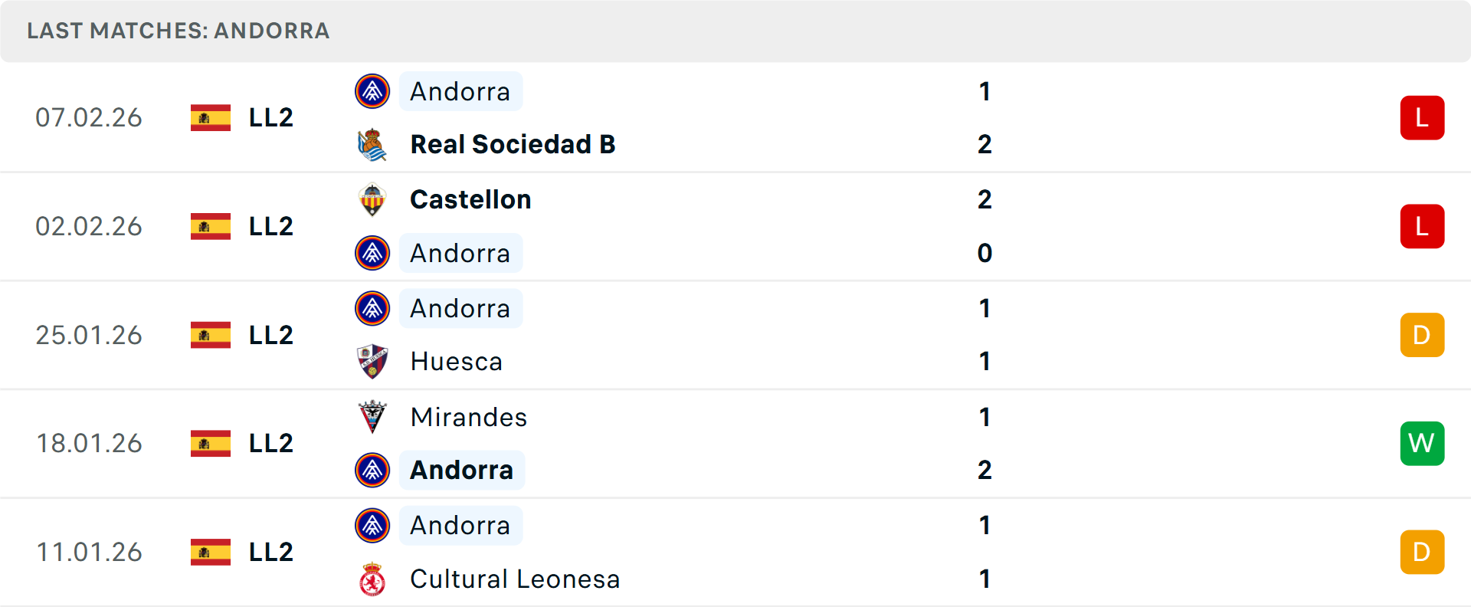
Task: Click Spain flag in 18.01.26 row
Action: click(x=211, y=443)
